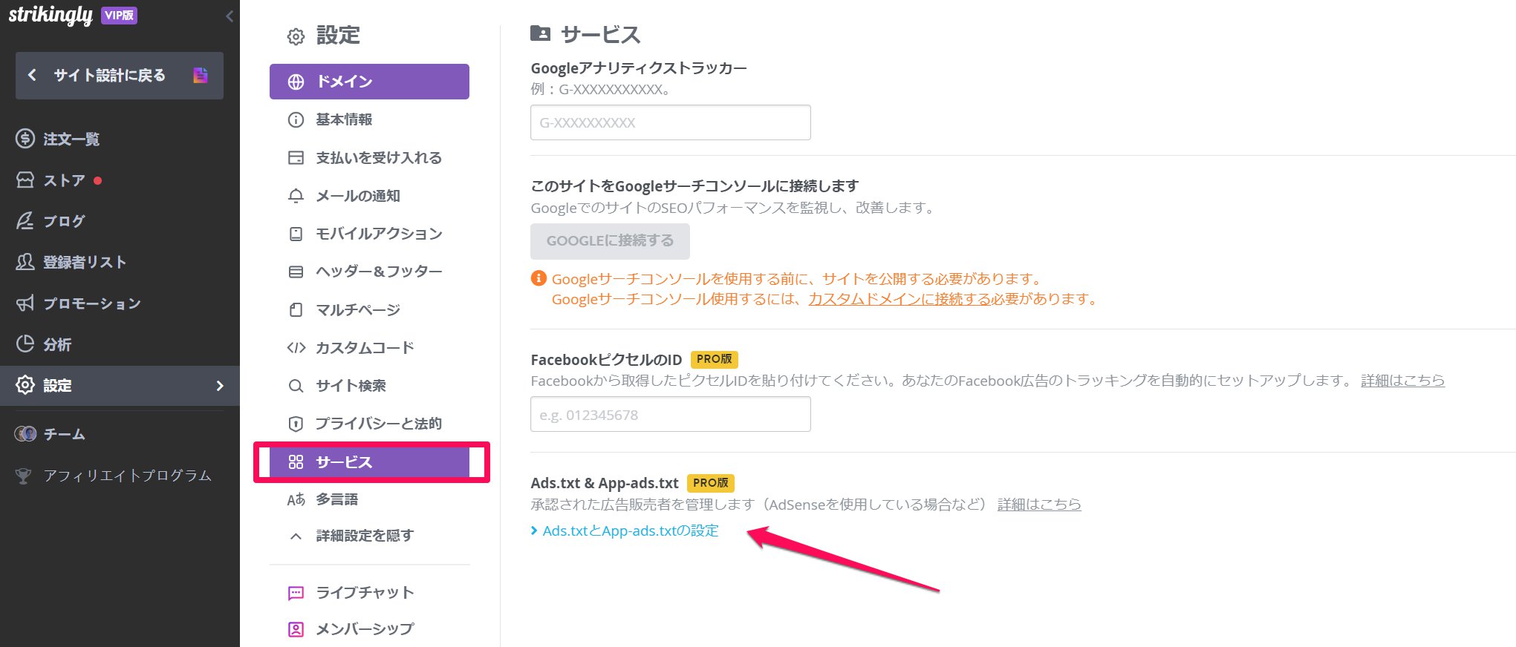Follow the カスタムドメインに接続する link
This screenshot has height=647, width=1516.
[x=899, y=299]
